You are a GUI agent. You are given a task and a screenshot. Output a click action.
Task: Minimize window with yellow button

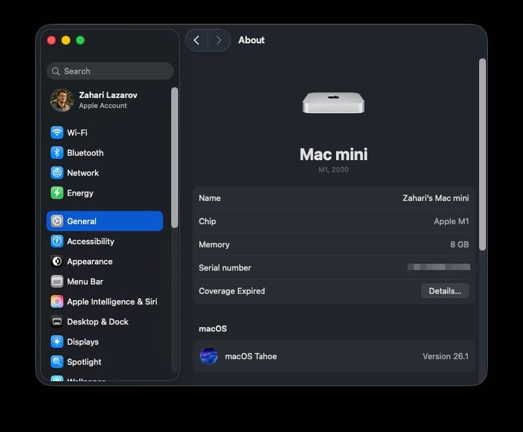point(66,40)
